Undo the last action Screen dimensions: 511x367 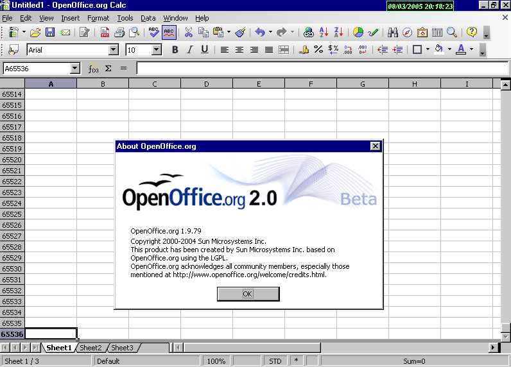[260, 32]
